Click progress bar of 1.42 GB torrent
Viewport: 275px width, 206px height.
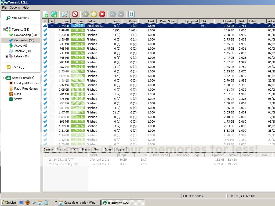[78, 126]
